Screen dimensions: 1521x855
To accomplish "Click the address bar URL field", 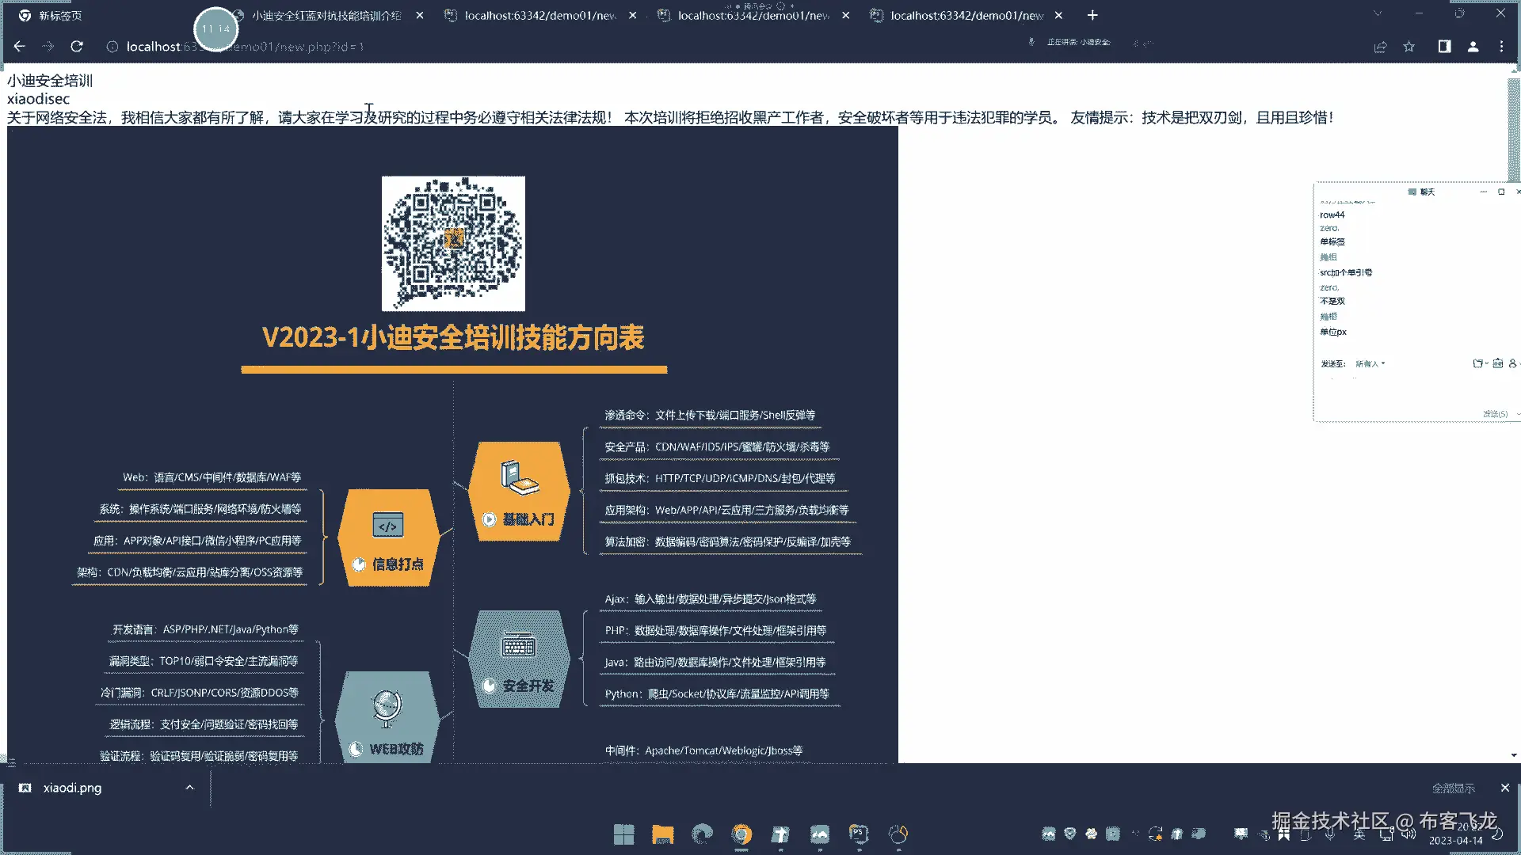I will tap(317, 47).
